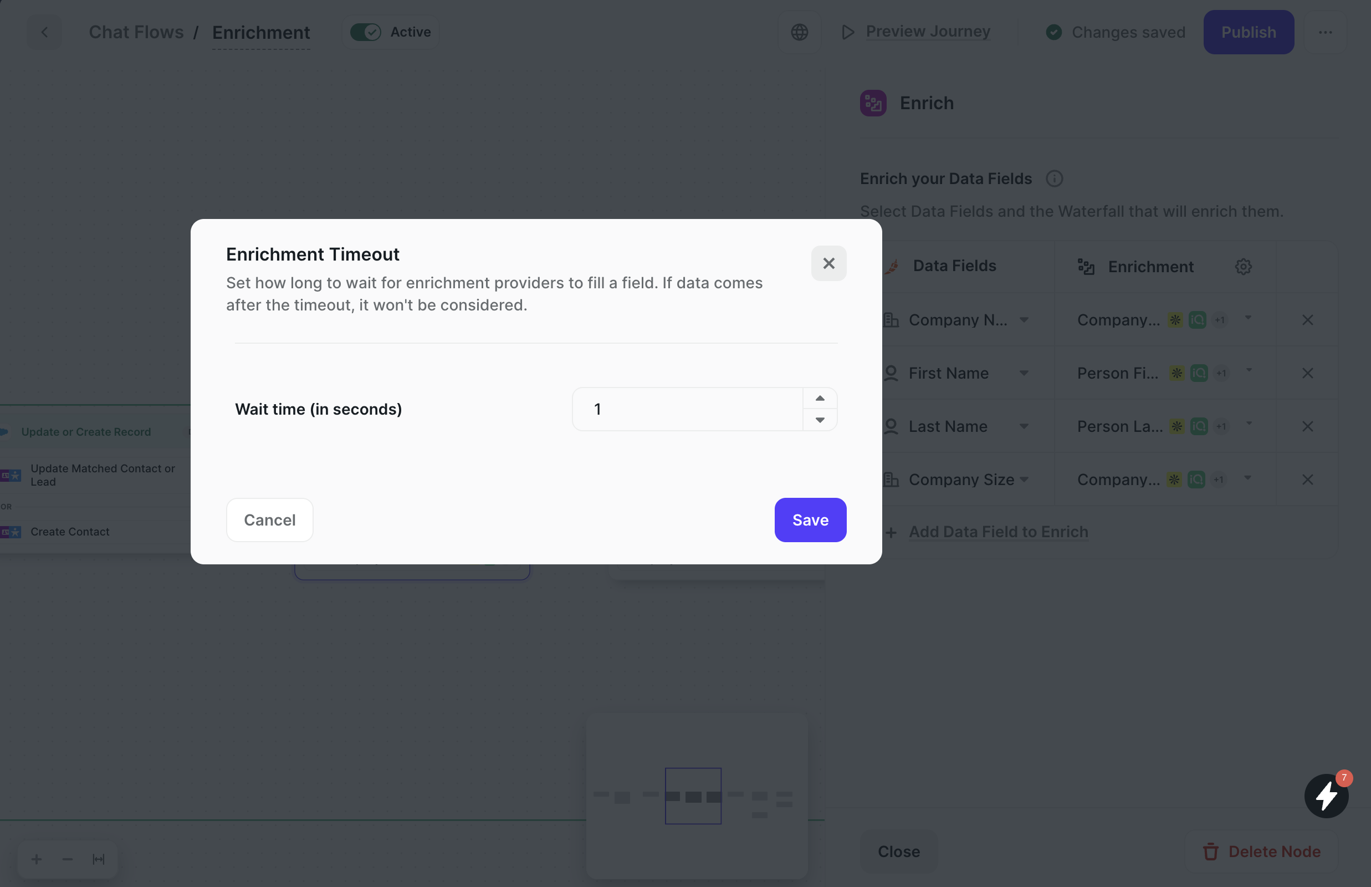Open the lightning notifications widget bottom right
Screen dimensions: 1371x887
click(1326, 796)
